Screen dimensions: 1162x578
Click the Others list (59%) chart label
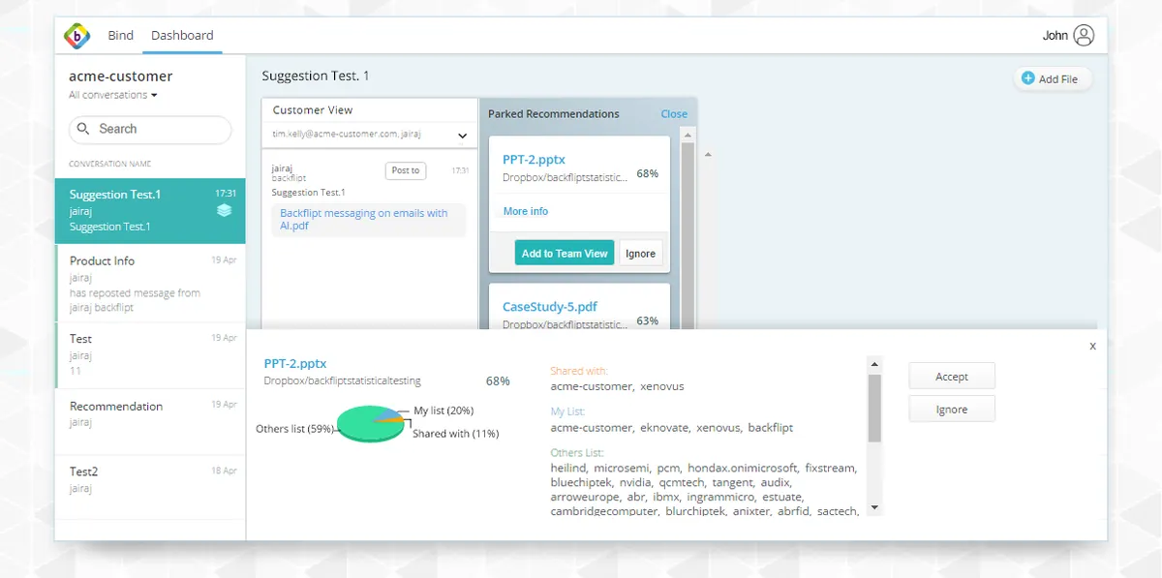[x=294, y=429]
